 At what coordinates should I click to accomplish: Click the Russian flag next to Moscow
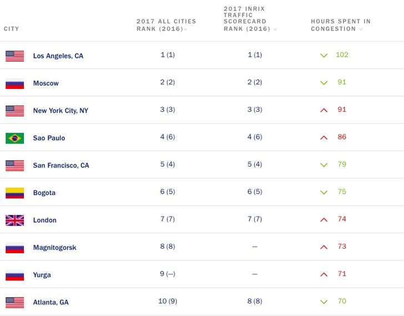(15, 83)
